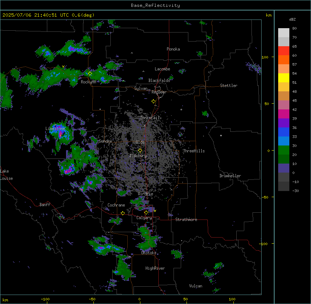Select the orange 57-60 dBZ legend swatch
Screen dimensions: 311x304
tap(284, 60)
